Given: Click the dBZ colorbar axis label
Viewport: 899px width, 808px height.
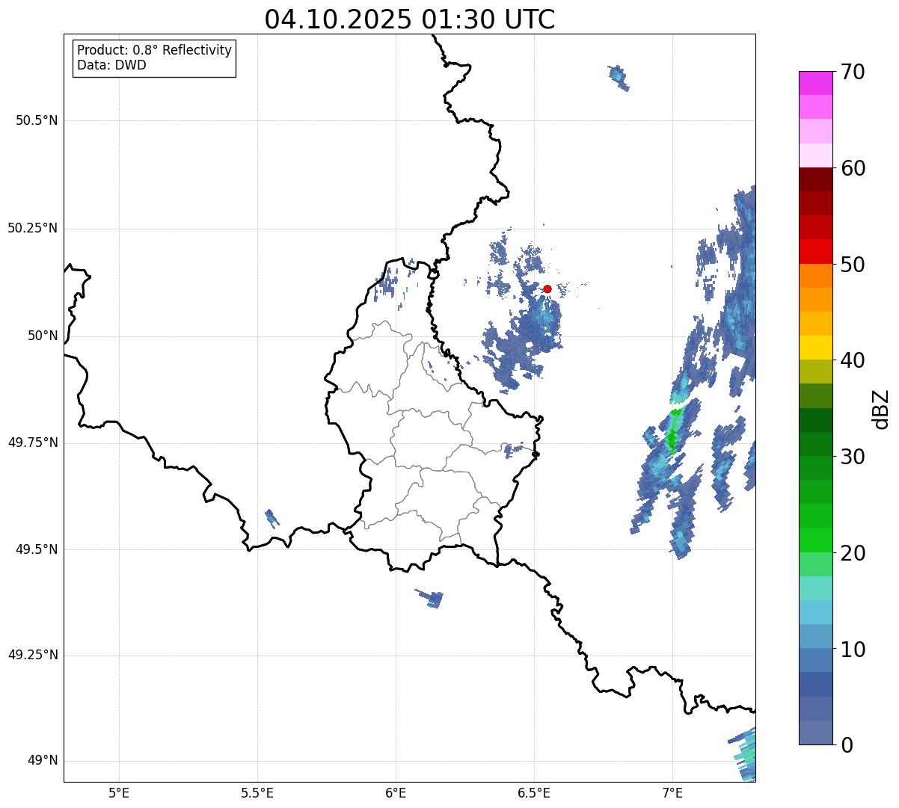Looking at the screenshot, I should click(881, 408).
